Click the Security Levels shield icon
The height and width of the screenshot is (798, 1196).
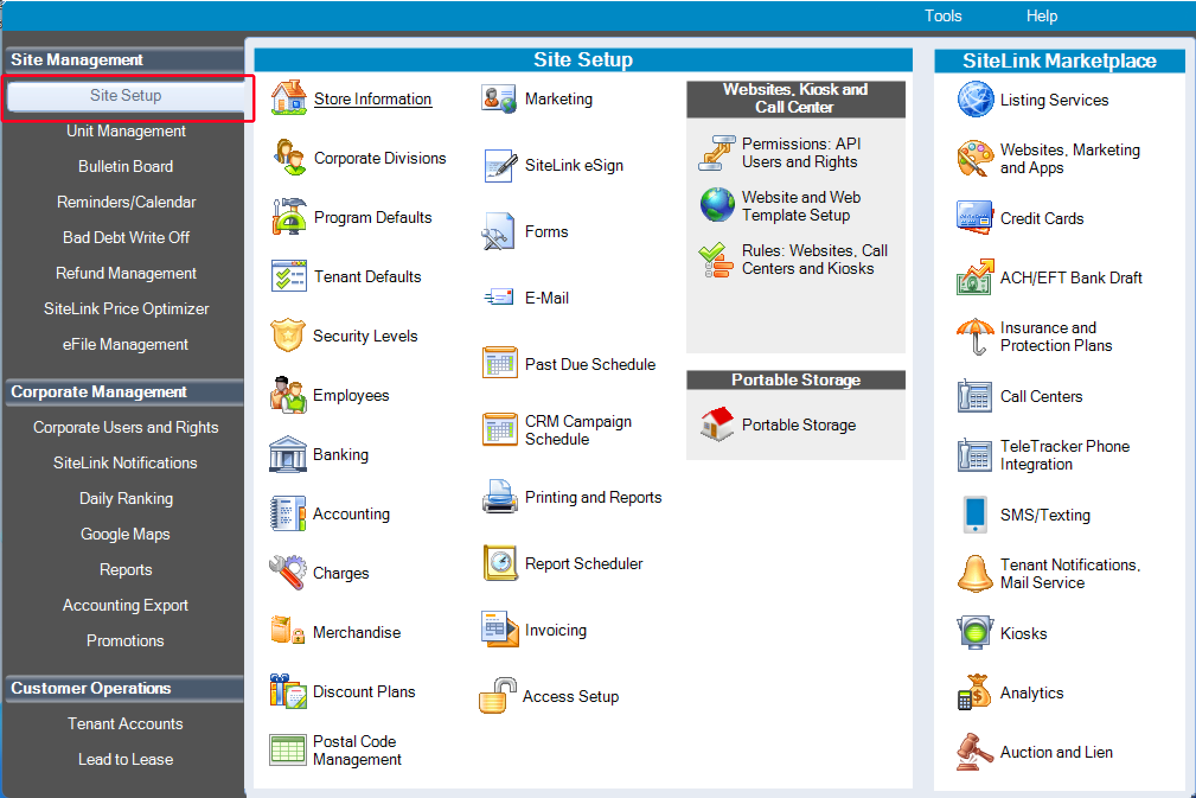point(288,335)
